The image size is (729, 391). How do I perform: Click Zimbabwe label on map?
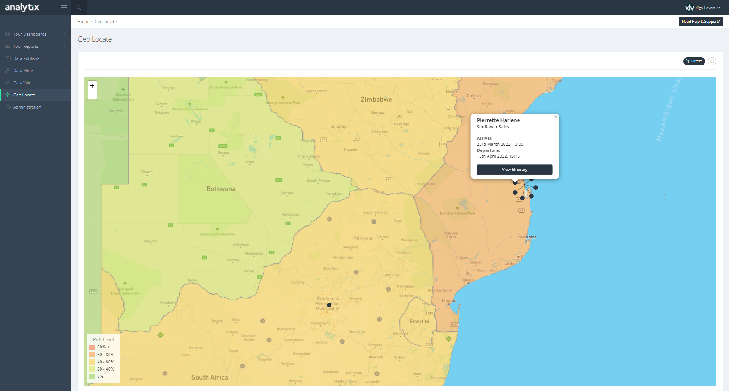(x=376, y=99)
